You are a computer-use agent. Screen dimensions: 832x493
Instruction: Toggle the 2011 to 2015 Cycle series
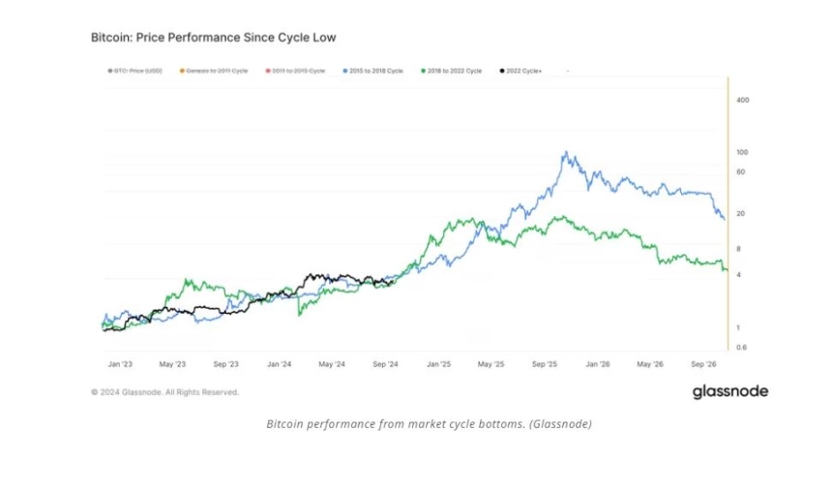(295, 71)
